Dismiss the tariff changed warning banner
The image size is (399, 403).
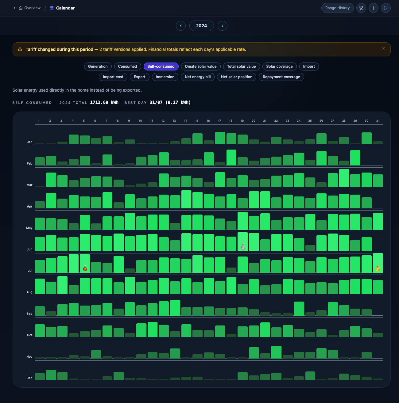(x=383, y=48)
